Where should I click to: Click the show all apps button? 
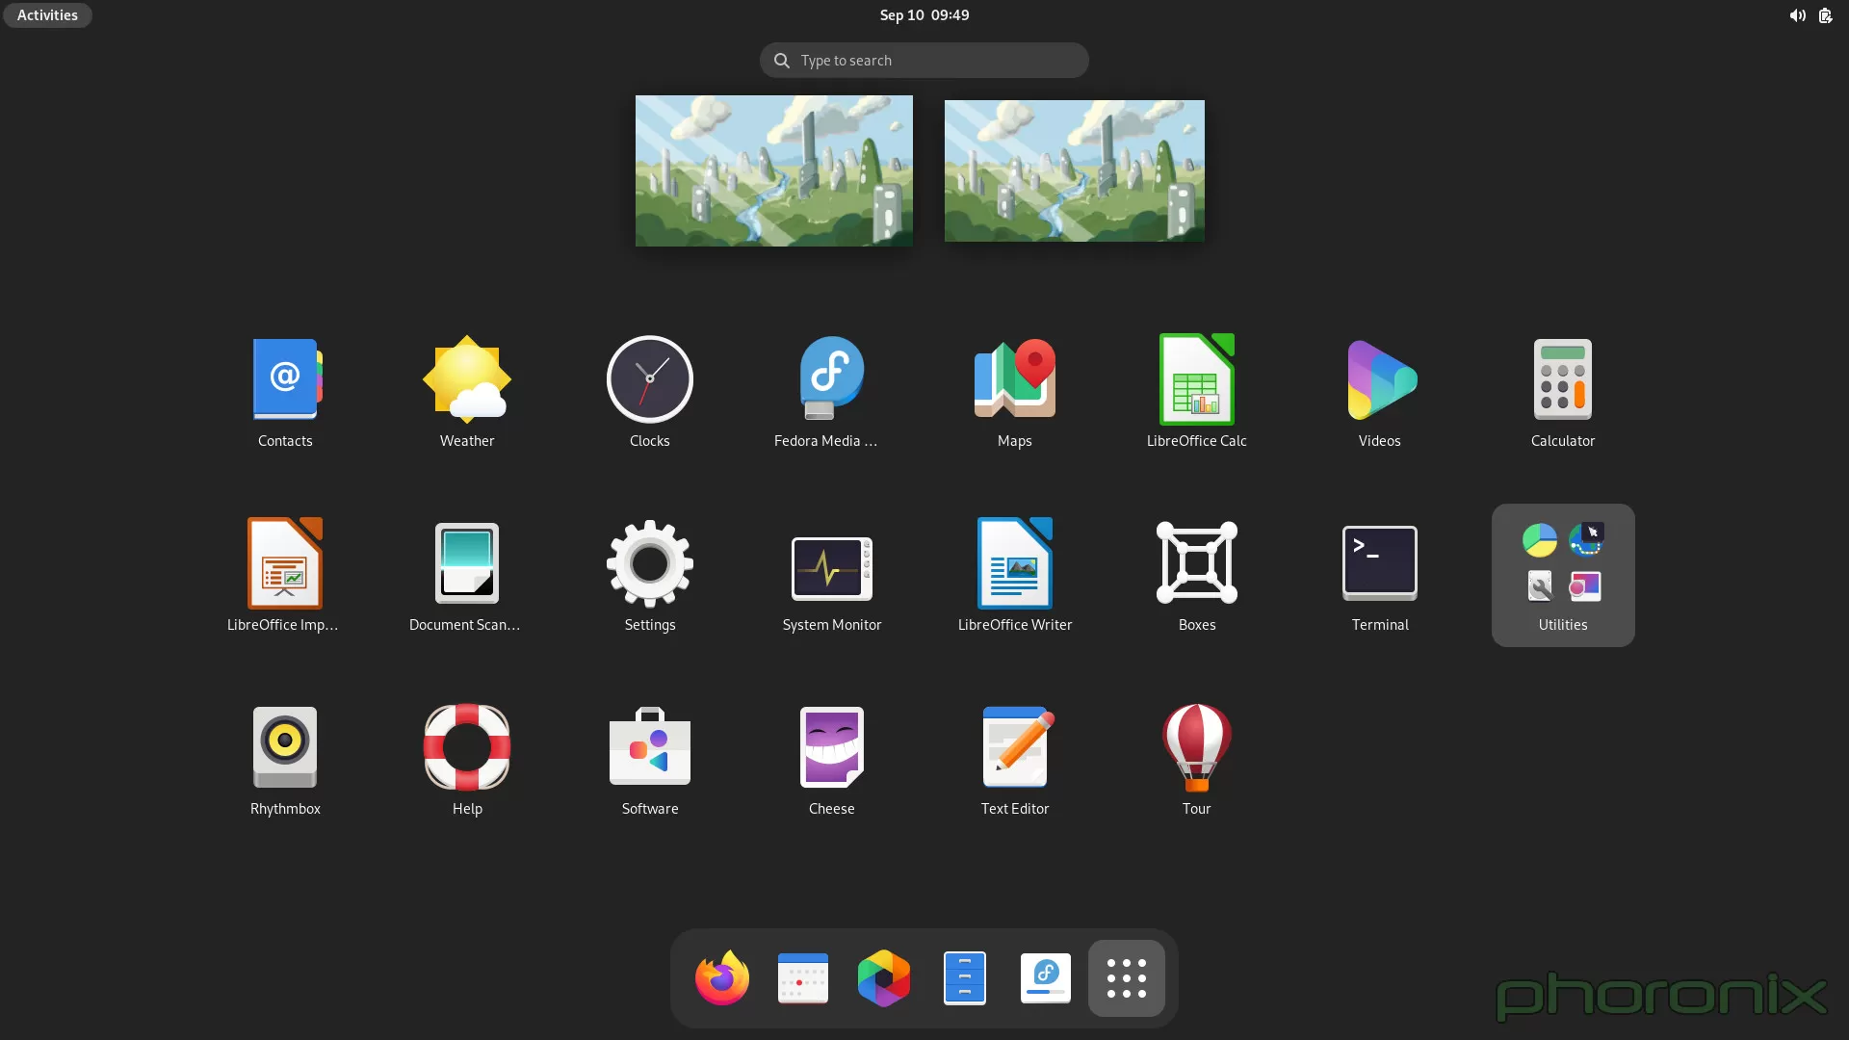1127,977
